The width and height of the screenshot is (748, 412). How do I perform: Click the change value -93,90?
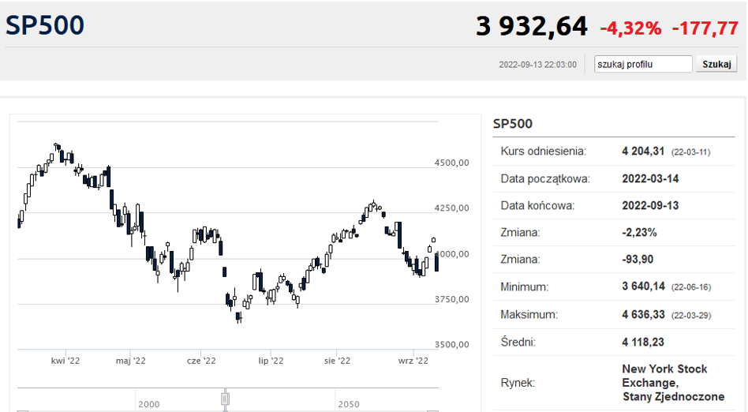tap(638, 259)
